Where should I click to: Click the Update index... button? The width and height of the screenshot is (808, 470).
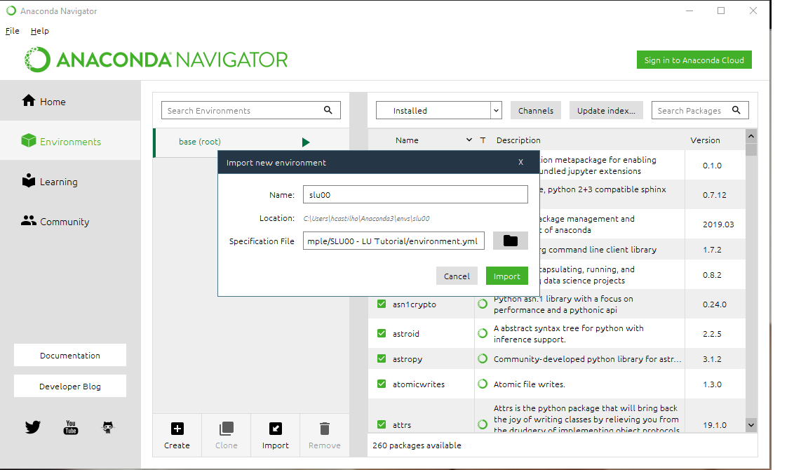click(606, 110)
